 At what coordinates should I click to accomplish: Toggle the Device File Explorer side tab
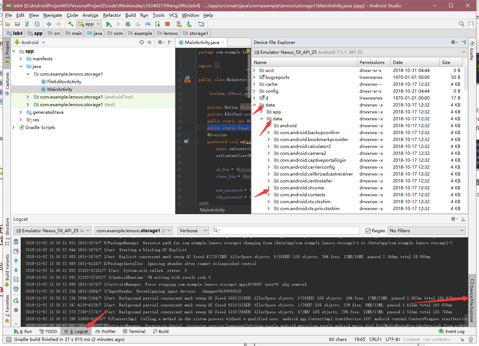click(x=472, y=301)
